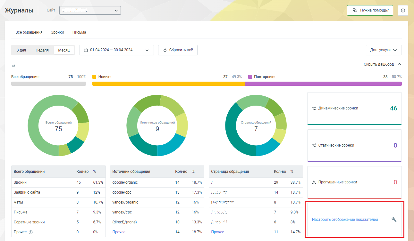This screenshot has width=414, height=241.
Task: Click the yellow Новые legend swatch
Action: [x=94, y=77]
